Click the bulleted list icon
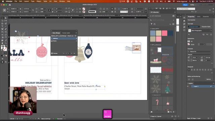The width and height of the screenshot is (215, 121). pyautogui.click(x=189, y=79)
